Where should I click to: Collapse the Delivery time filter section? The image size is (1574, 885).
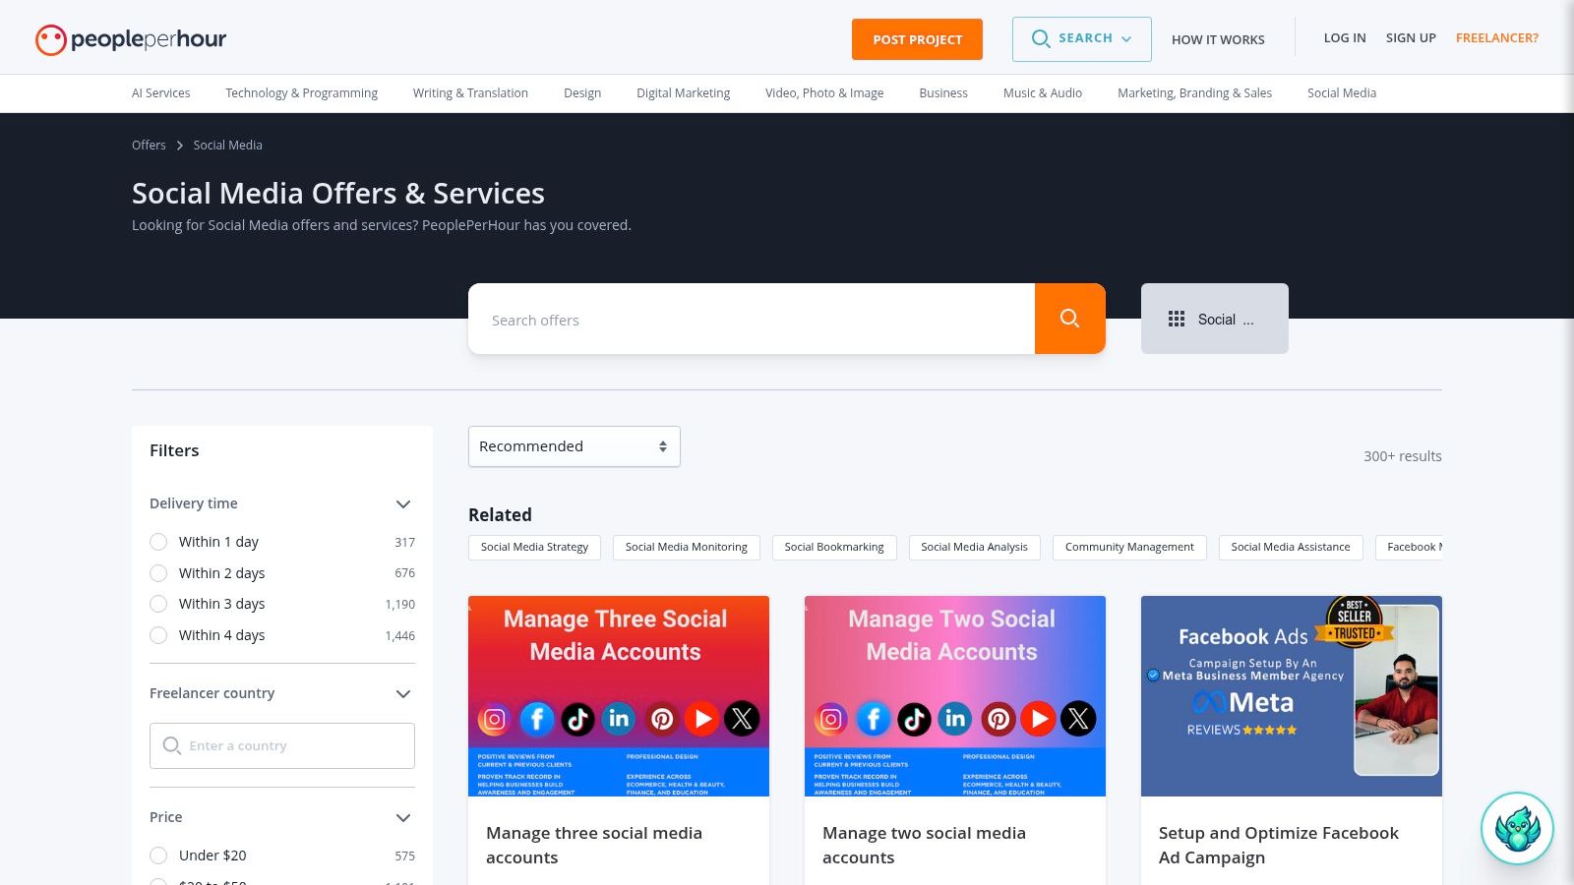coord(402,503)
